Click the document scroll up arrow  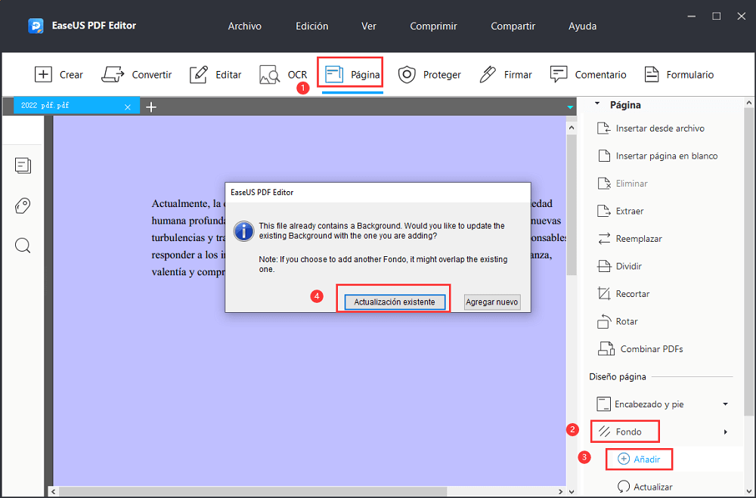[572, 128]
